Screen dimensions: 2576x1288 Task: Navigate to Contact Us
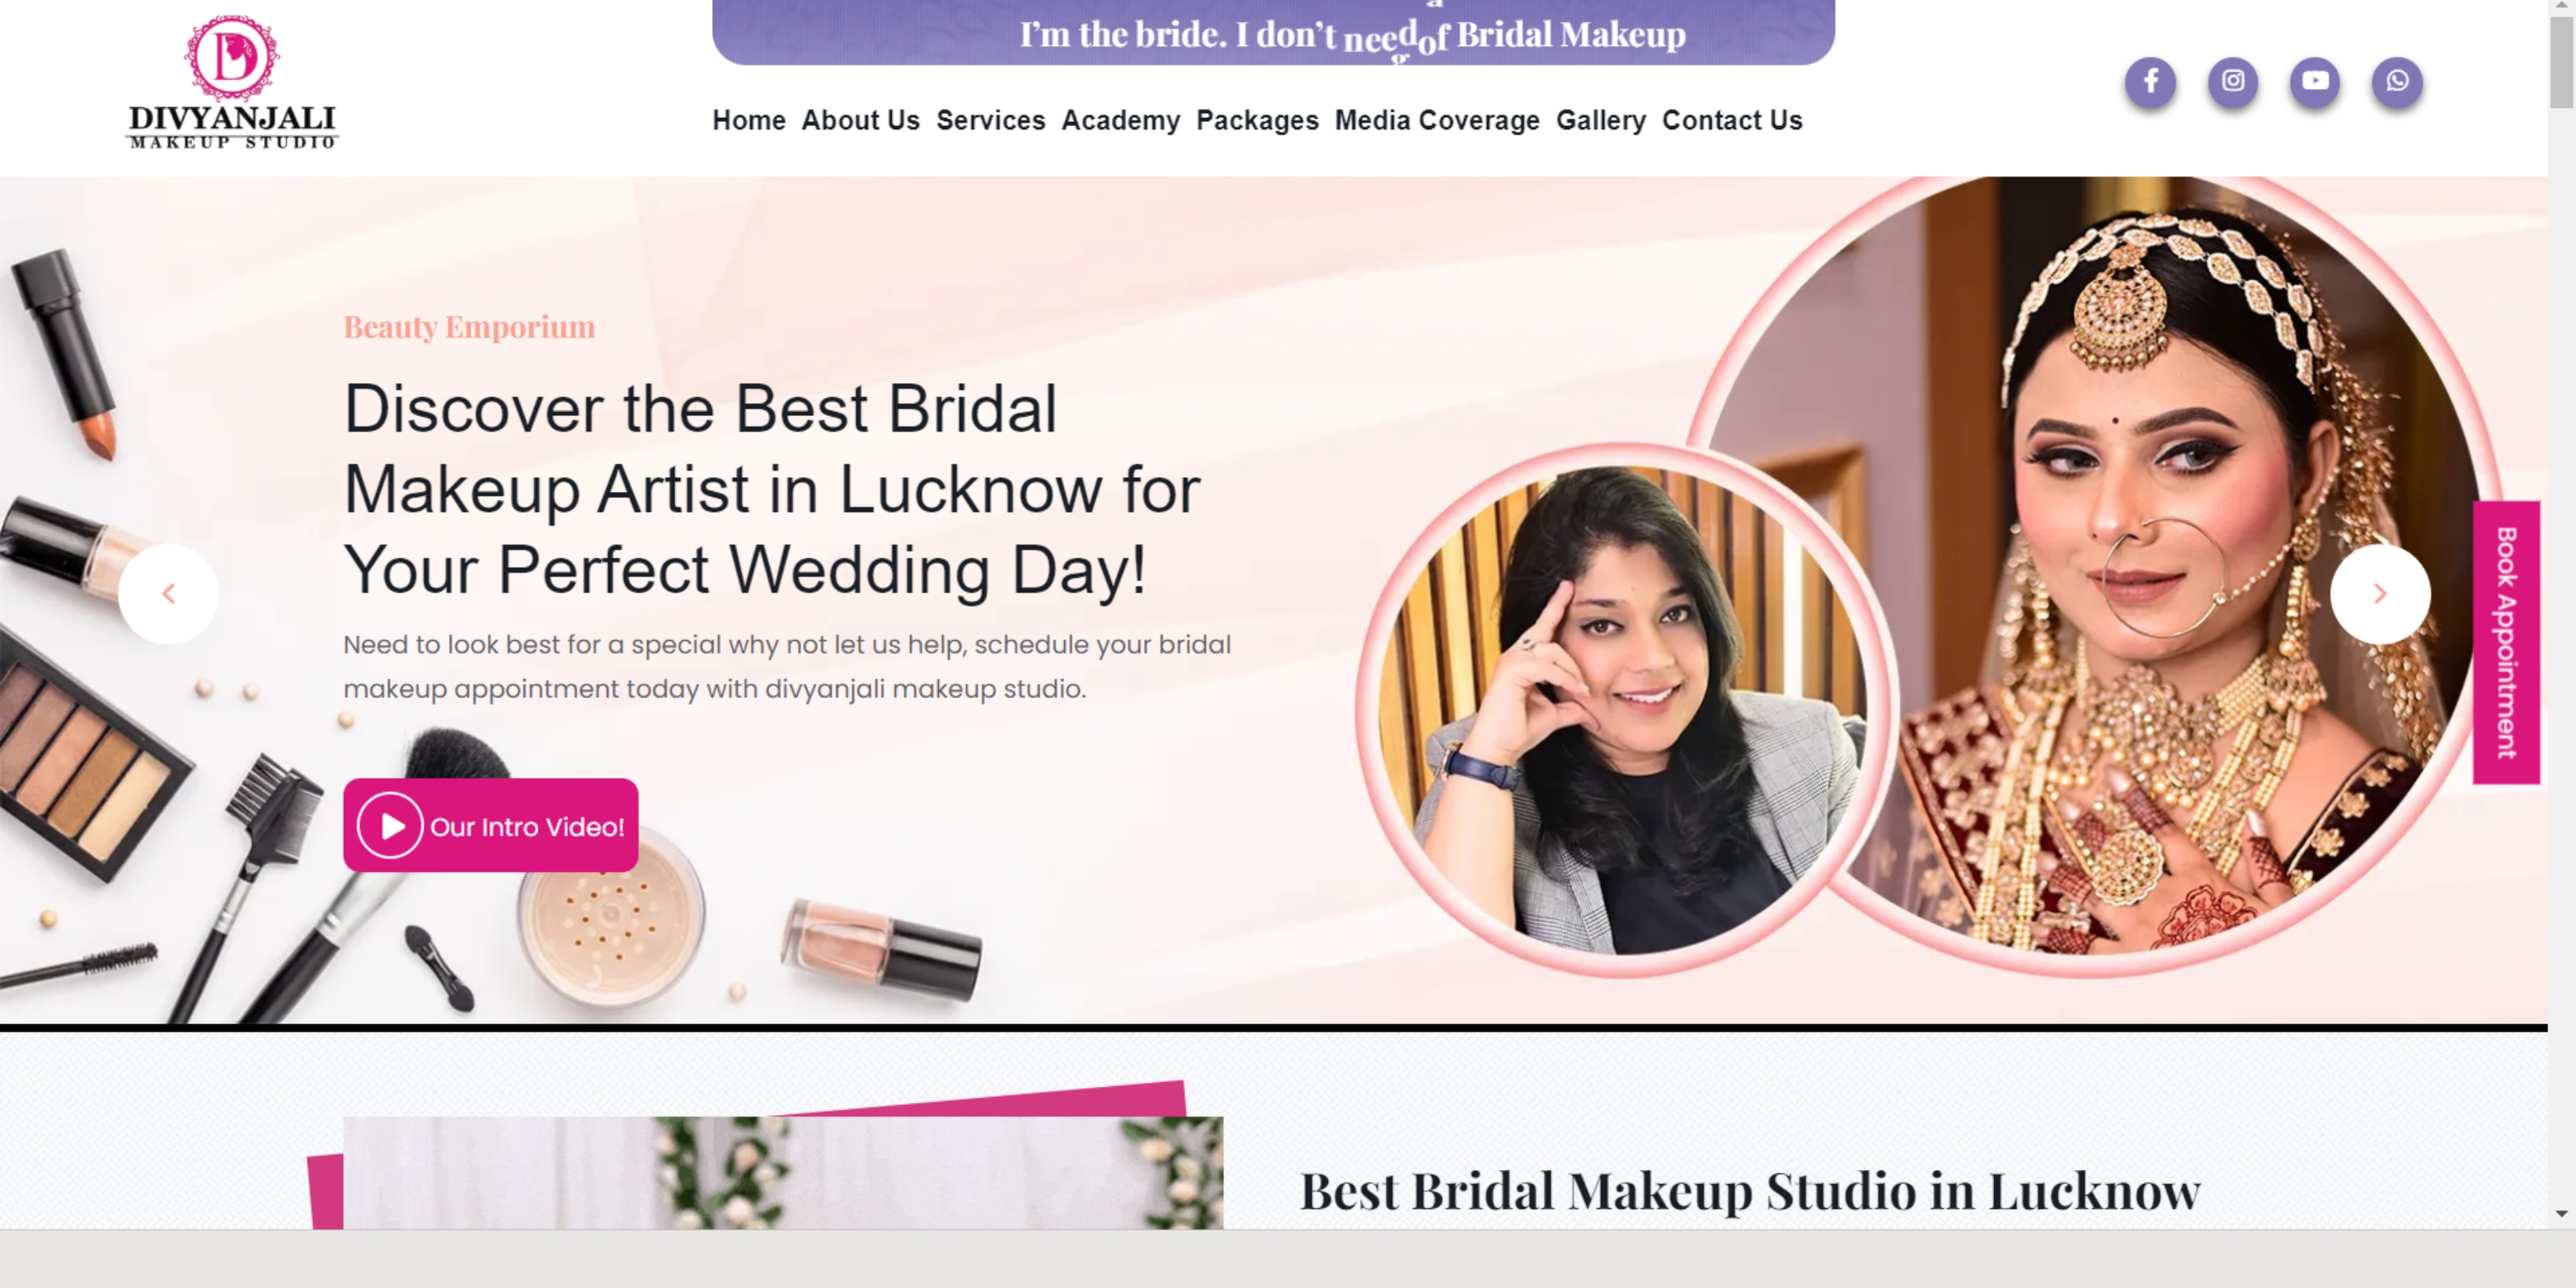[1732, 120]
